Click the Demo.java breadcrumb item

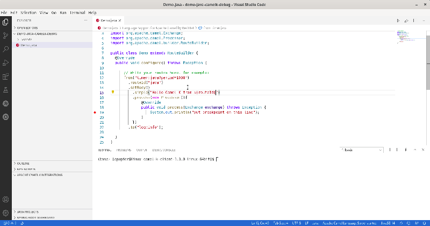[110, 28]
